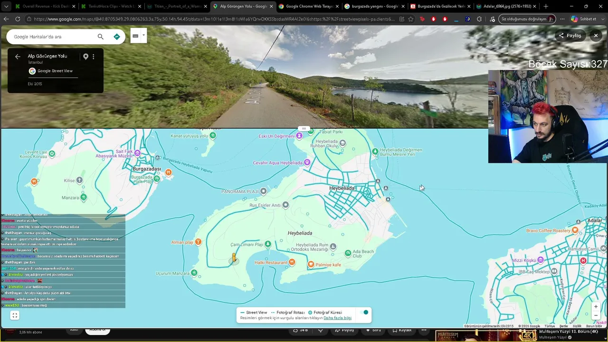Click the search magnifier in Google Maps

point(100,37)
